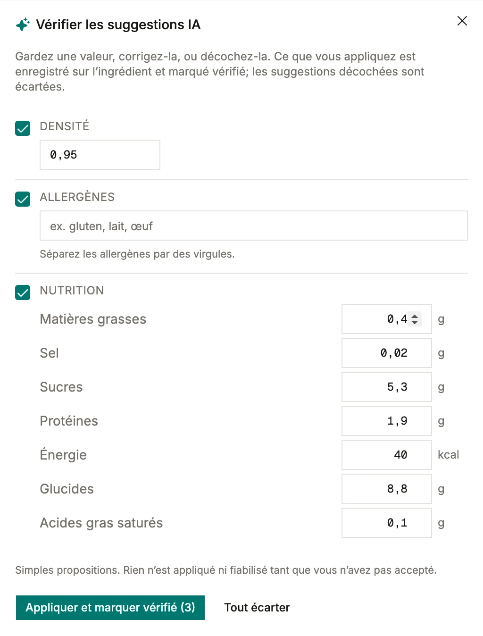This screenshot has height=636, width=483.
Task: Edit the Glucides value field
Action: tap(387, 489)
